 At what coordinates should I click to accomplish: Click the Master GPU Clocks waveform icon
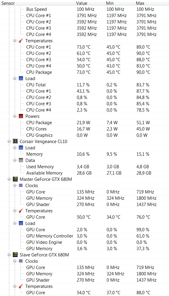pos(21,186)
